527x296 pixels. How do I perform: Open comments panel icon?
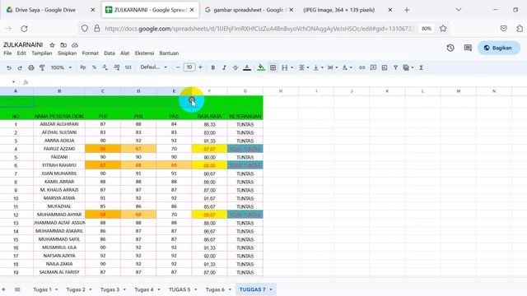point(468,48)
